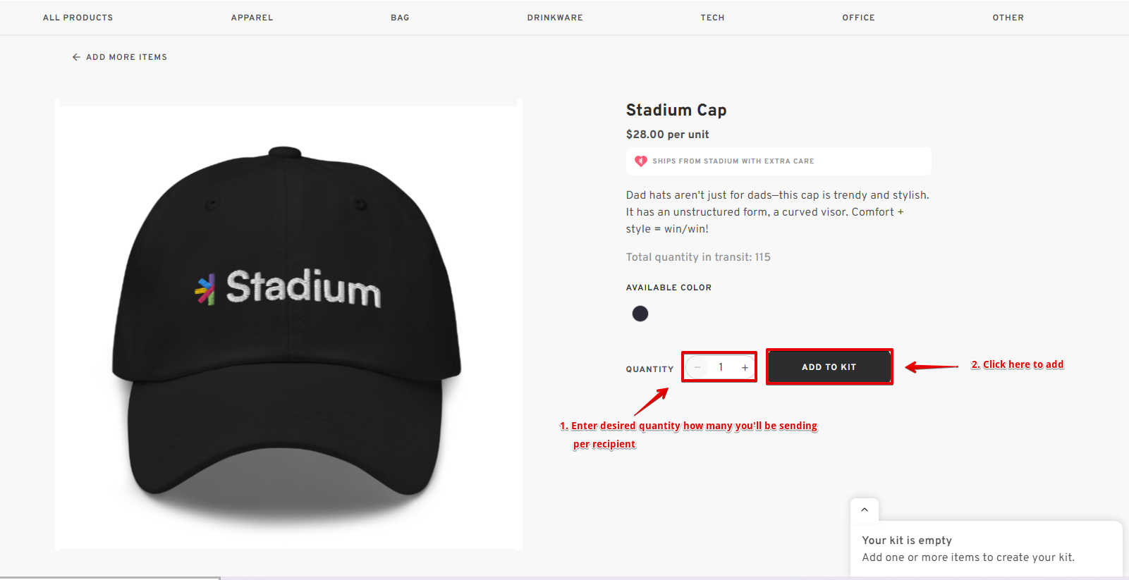This screenshot has height=580, width=1129.
Task: Decrease quantity with the minus button
Action: click(x=697, y=367)
